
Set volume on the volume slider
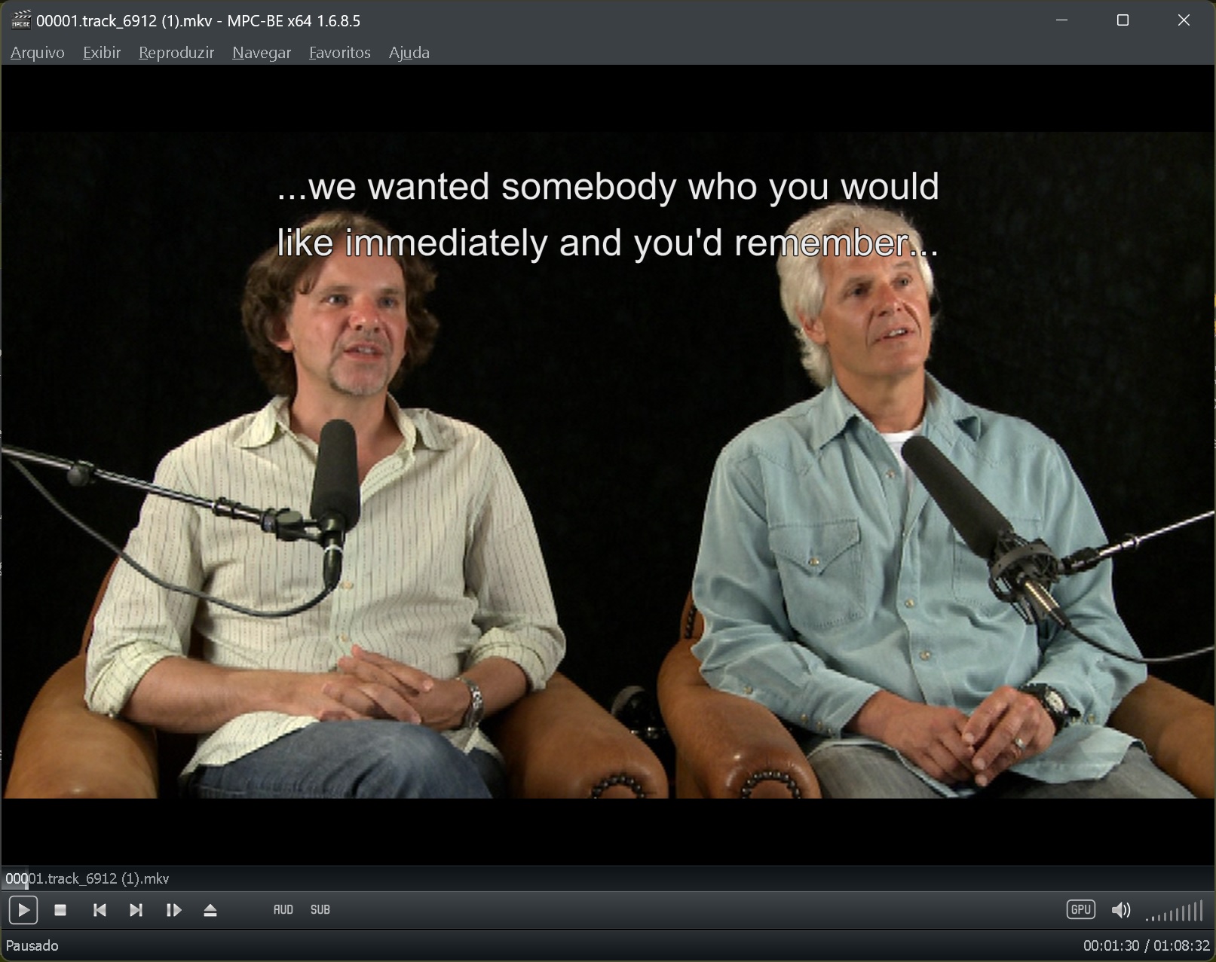tap(1175, 912)
